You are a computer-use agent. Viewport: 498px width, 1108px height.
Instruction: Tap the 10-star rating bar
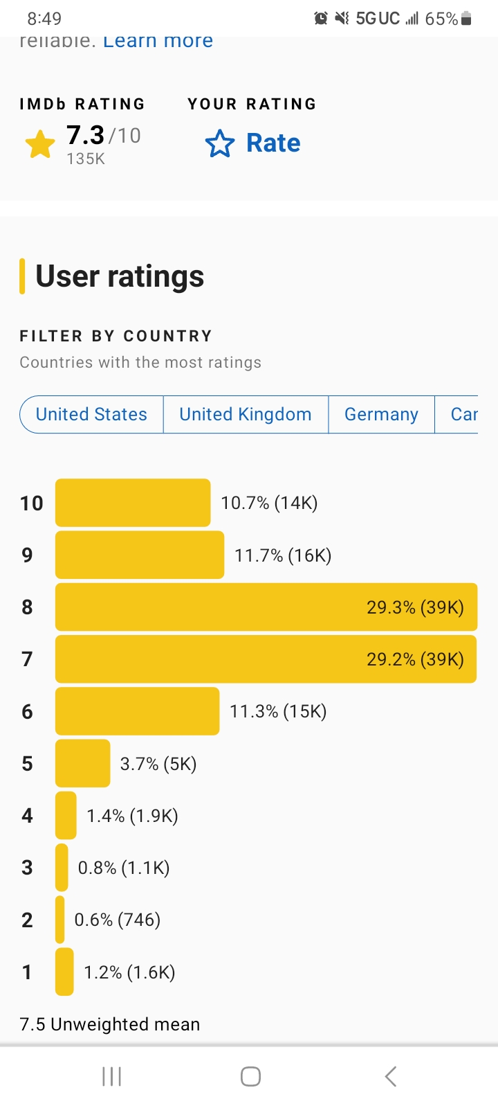133,503
